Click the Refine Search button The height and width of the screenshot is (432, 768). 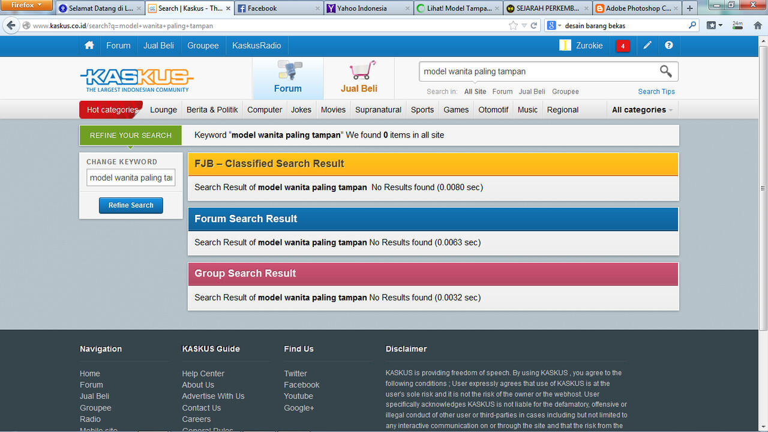[131, 205]
